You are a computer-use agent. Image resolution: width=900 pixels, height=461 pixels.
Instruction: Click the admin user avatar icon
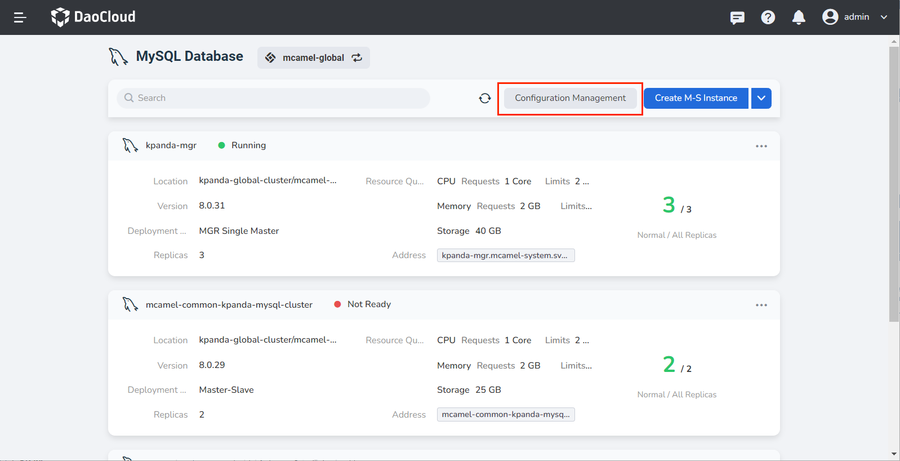830,17
